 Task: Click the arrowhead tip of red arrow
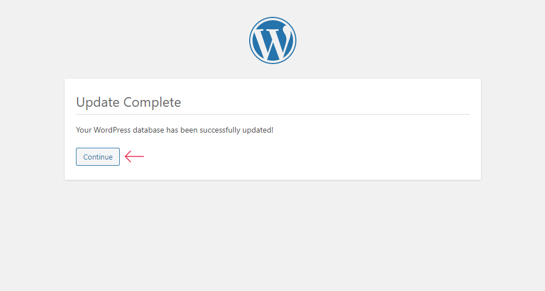(x=125, y=157)
